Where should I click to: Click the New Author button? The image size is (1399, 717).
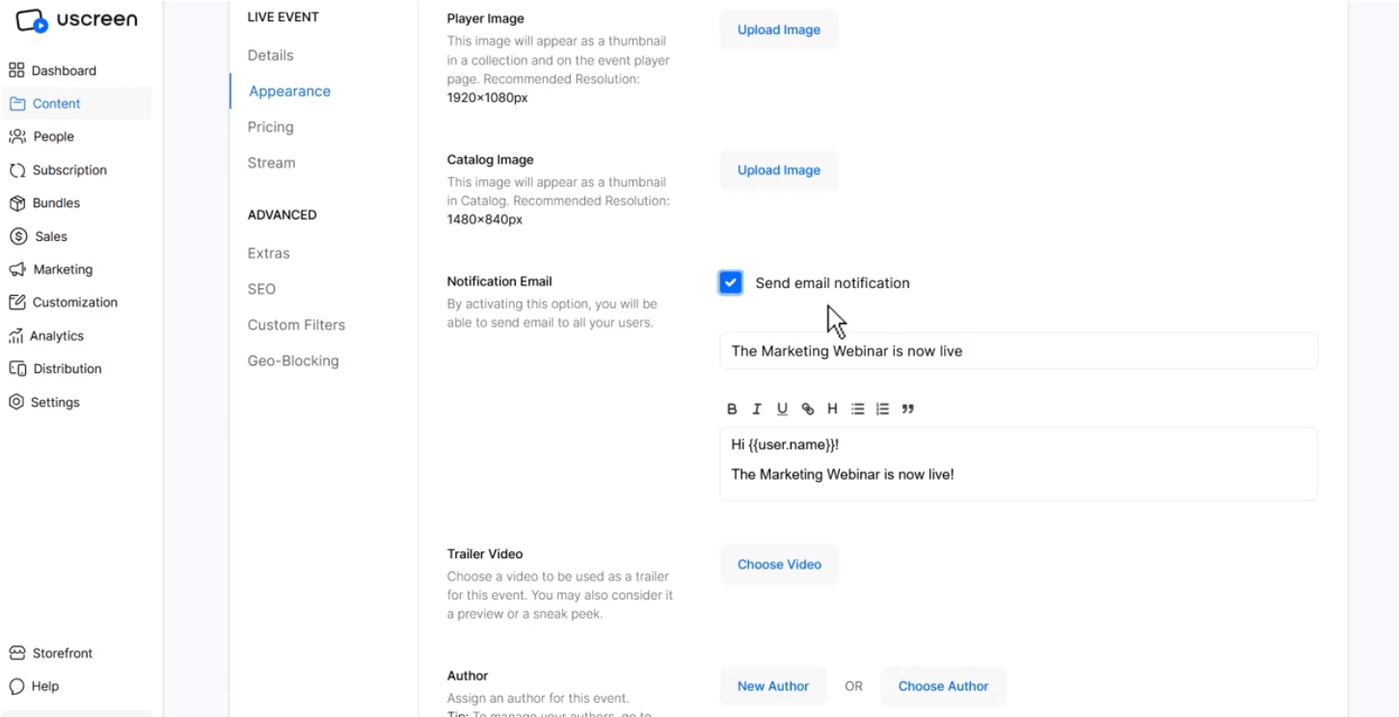coord(773,686)
